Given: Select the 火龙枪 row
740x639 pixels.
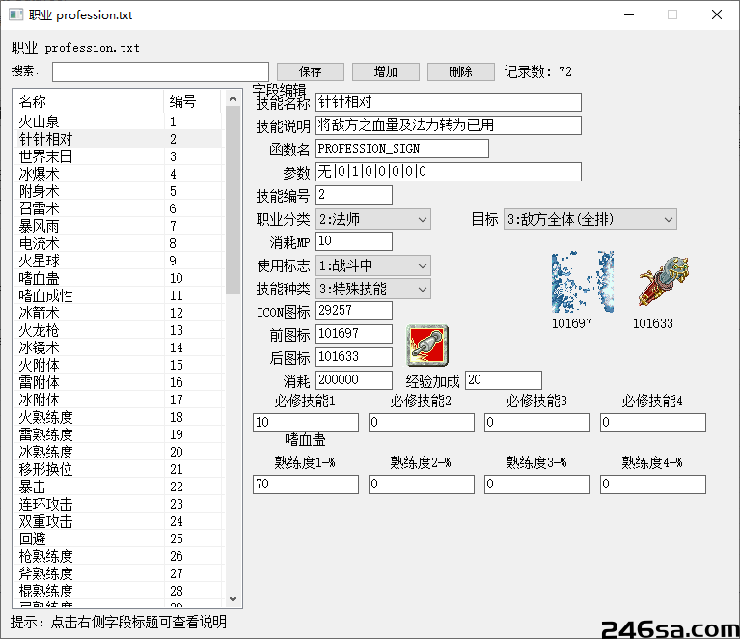Looking at the screenshot, I should pos(118,330).
